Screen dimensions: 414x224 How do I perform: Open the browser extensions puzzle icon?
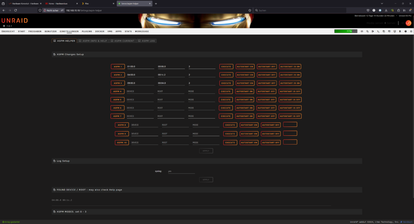click(x=398, y=10)
